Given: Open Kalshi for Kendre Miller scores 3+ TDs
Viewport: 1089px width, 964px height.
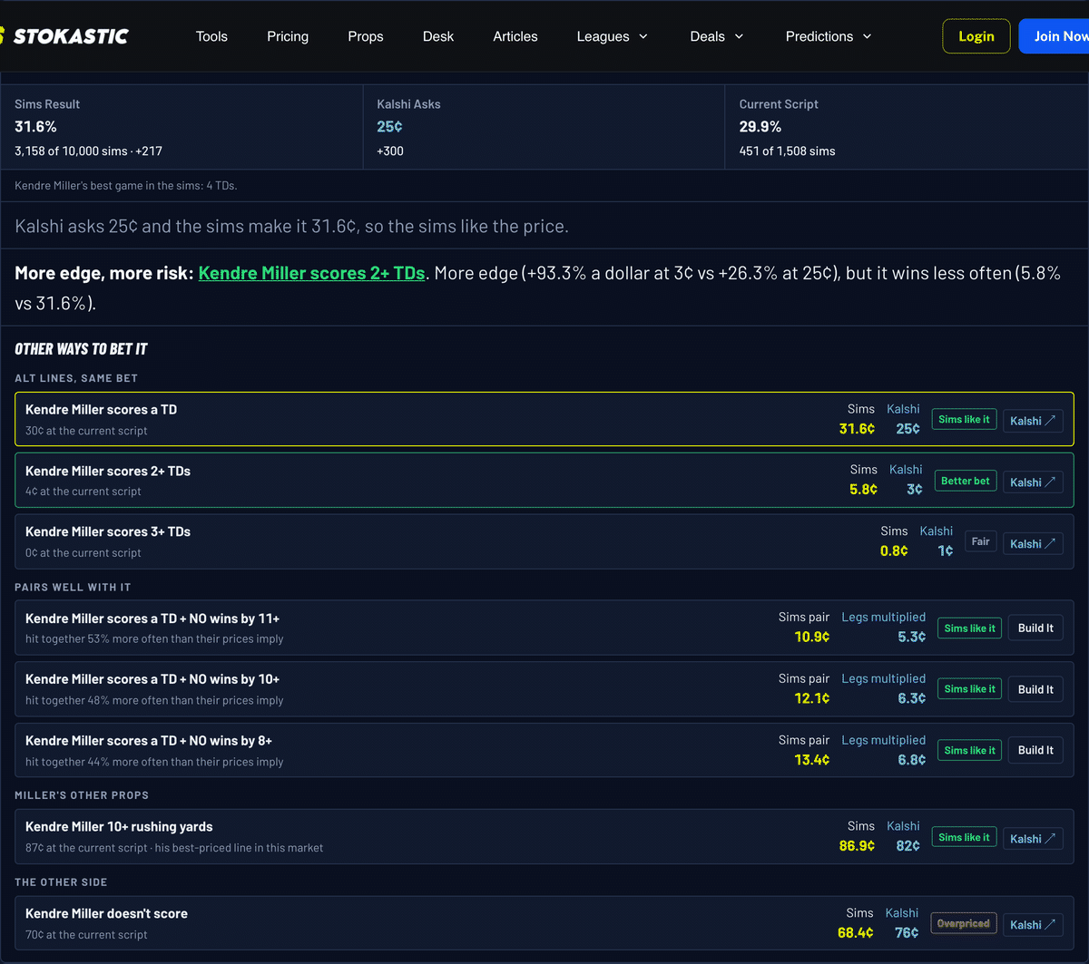Looking at the screenshot, I should click(x=1033, y=543).
